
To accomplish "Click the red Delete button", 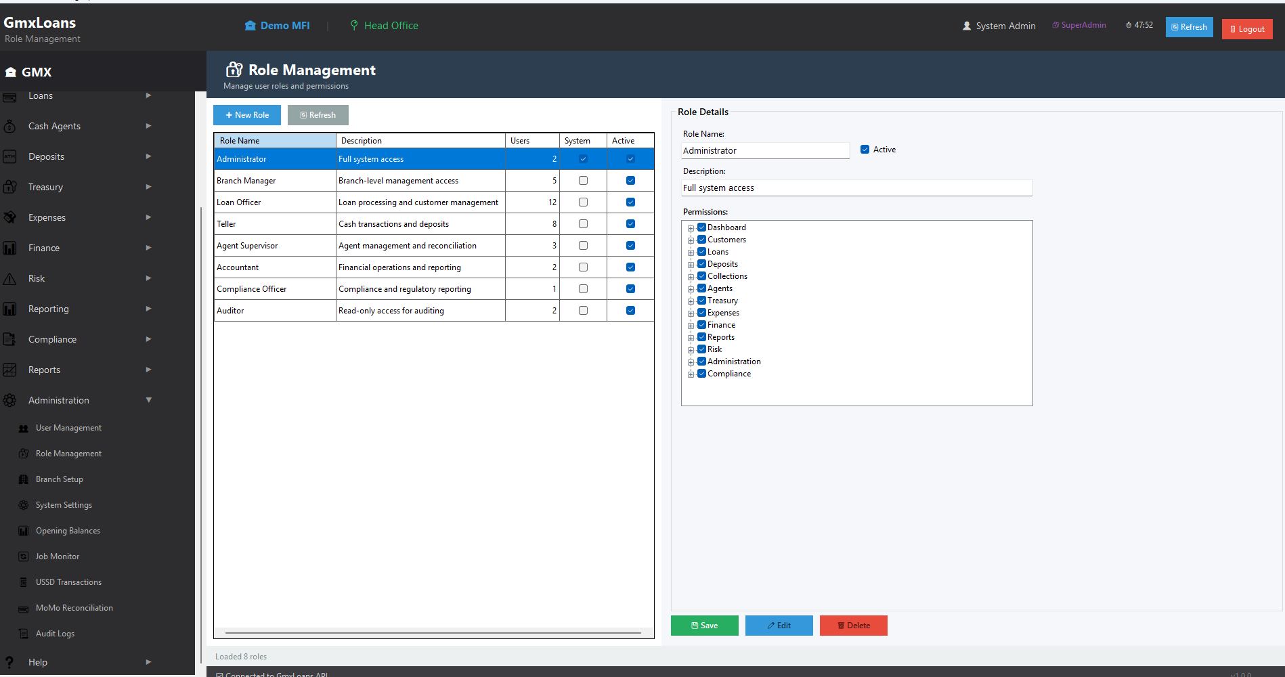I will pos(854,626).
